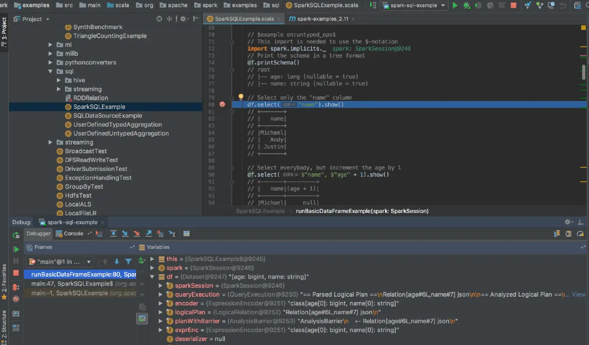Click the Force Step Into red arrow icon
The height and width of the screenshot is (345, 589).
click(x=137, y=234)
